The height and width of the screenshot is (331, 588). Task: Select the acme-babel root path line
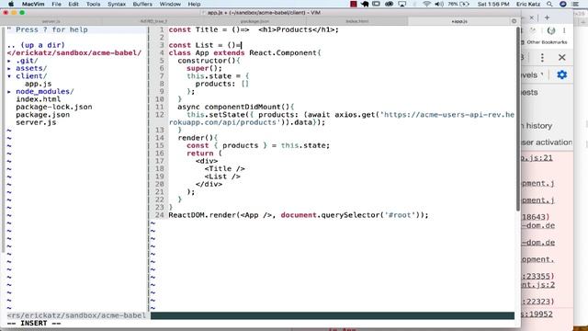[x=74, y=53]
